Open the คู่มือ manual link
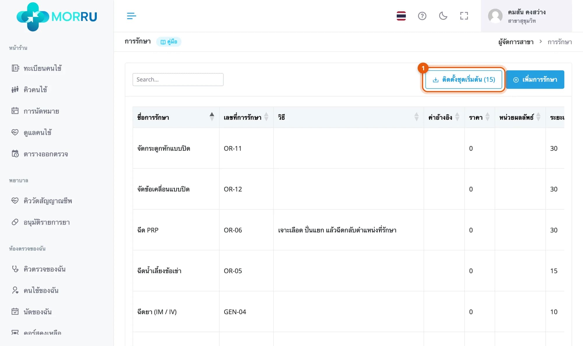Screen dimensions: 583x346 click(169, 42)
